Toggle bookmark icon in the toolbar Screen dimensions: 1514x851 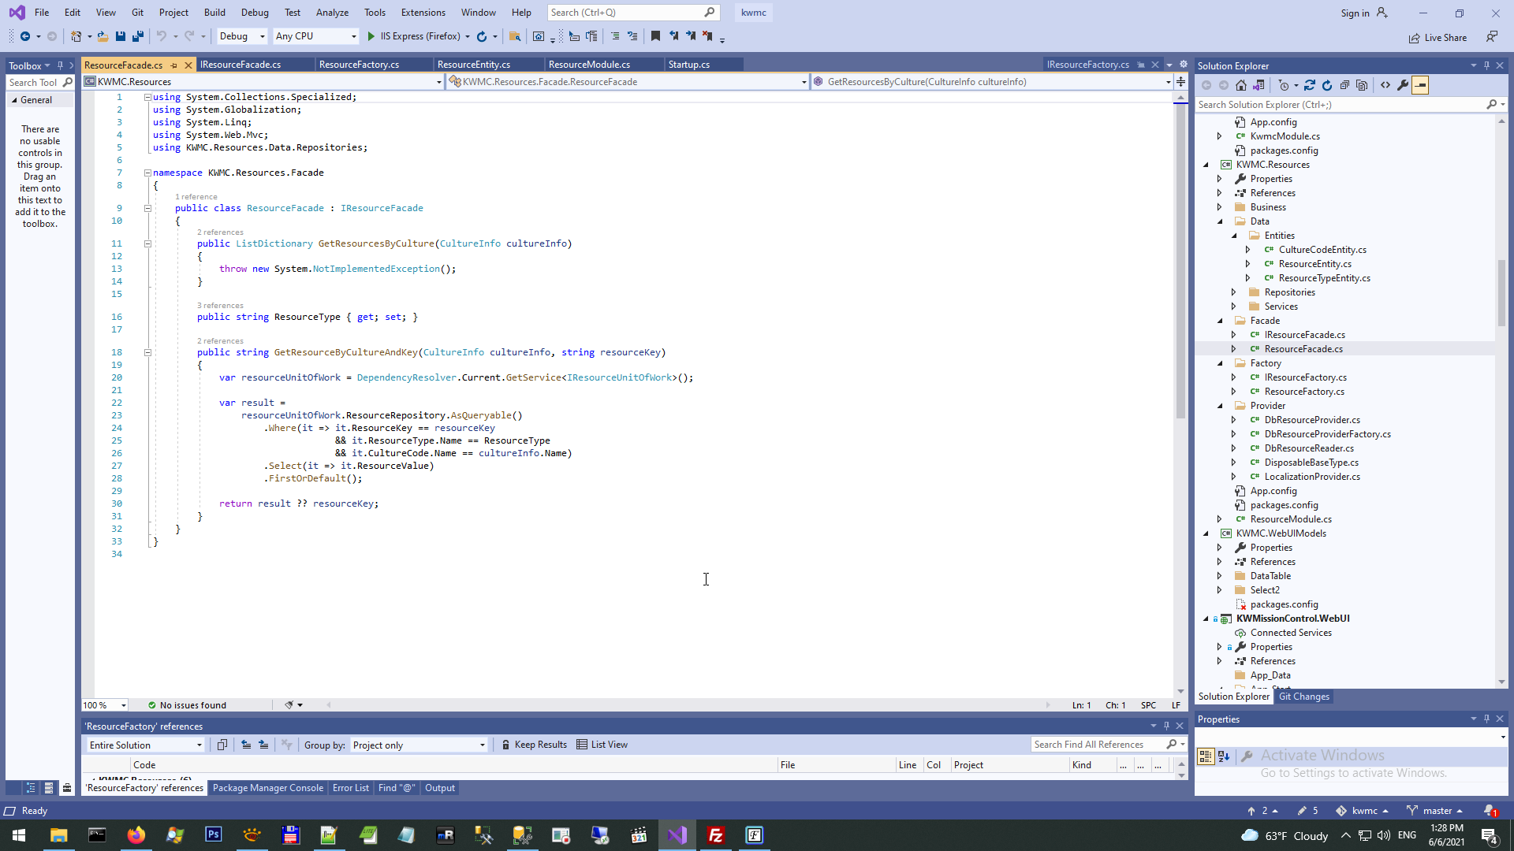click(655, 36)
